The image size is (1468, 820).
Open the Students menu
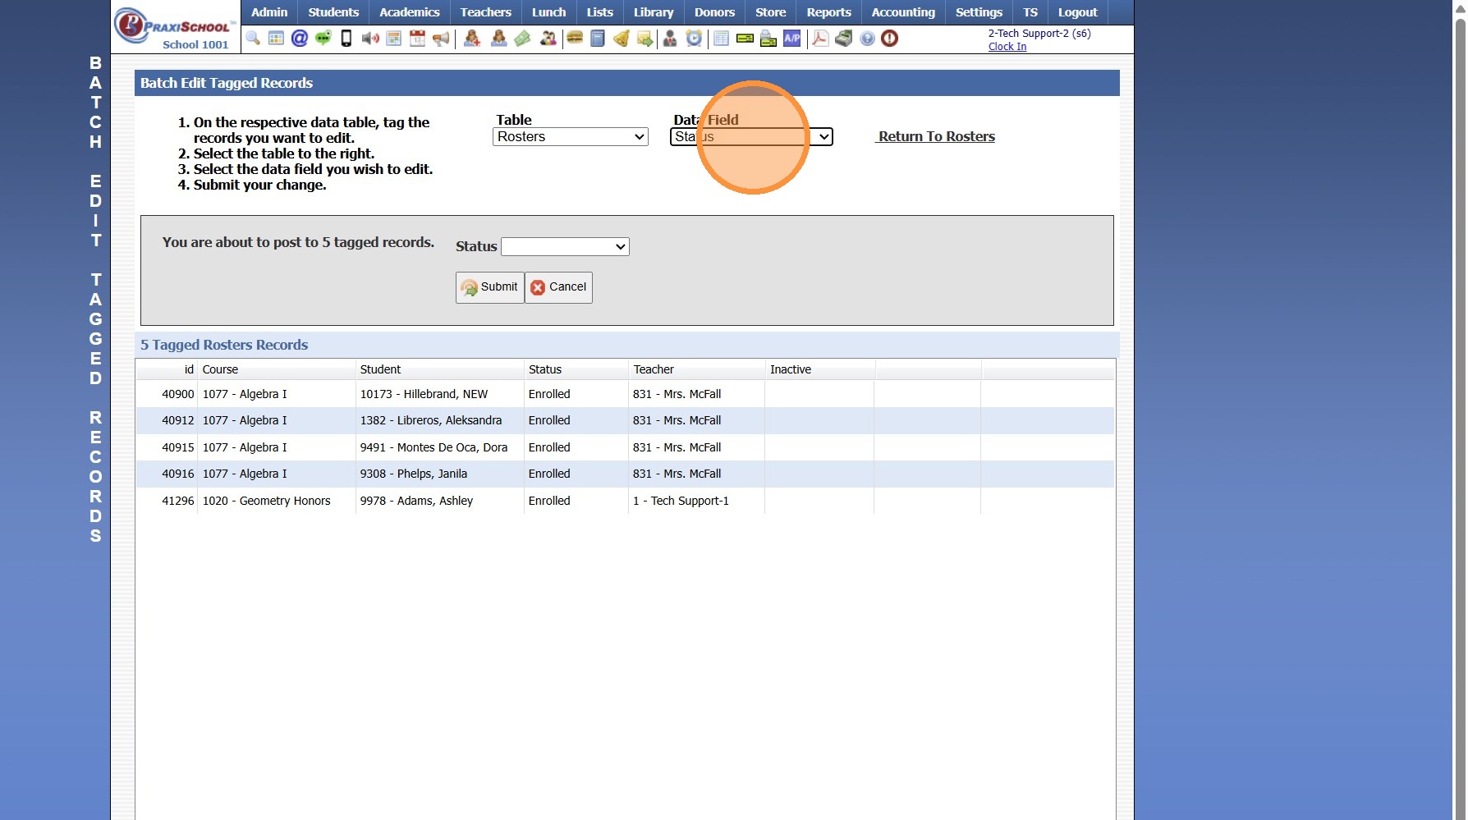pyautogui.click(x=333, y=12)
